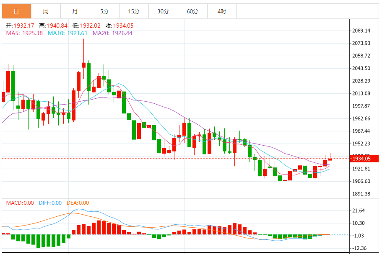Click the 1891.38 price axis label
The width and height of the screenshot is (382, 254).
[x=361, y=194]
